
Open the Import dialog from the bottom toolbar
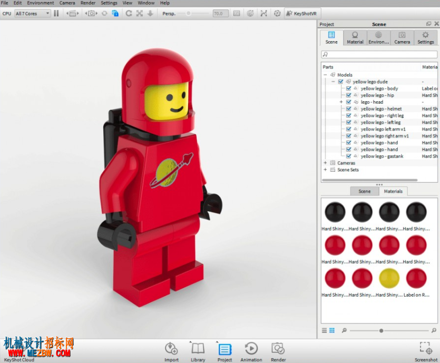(171, 352)
